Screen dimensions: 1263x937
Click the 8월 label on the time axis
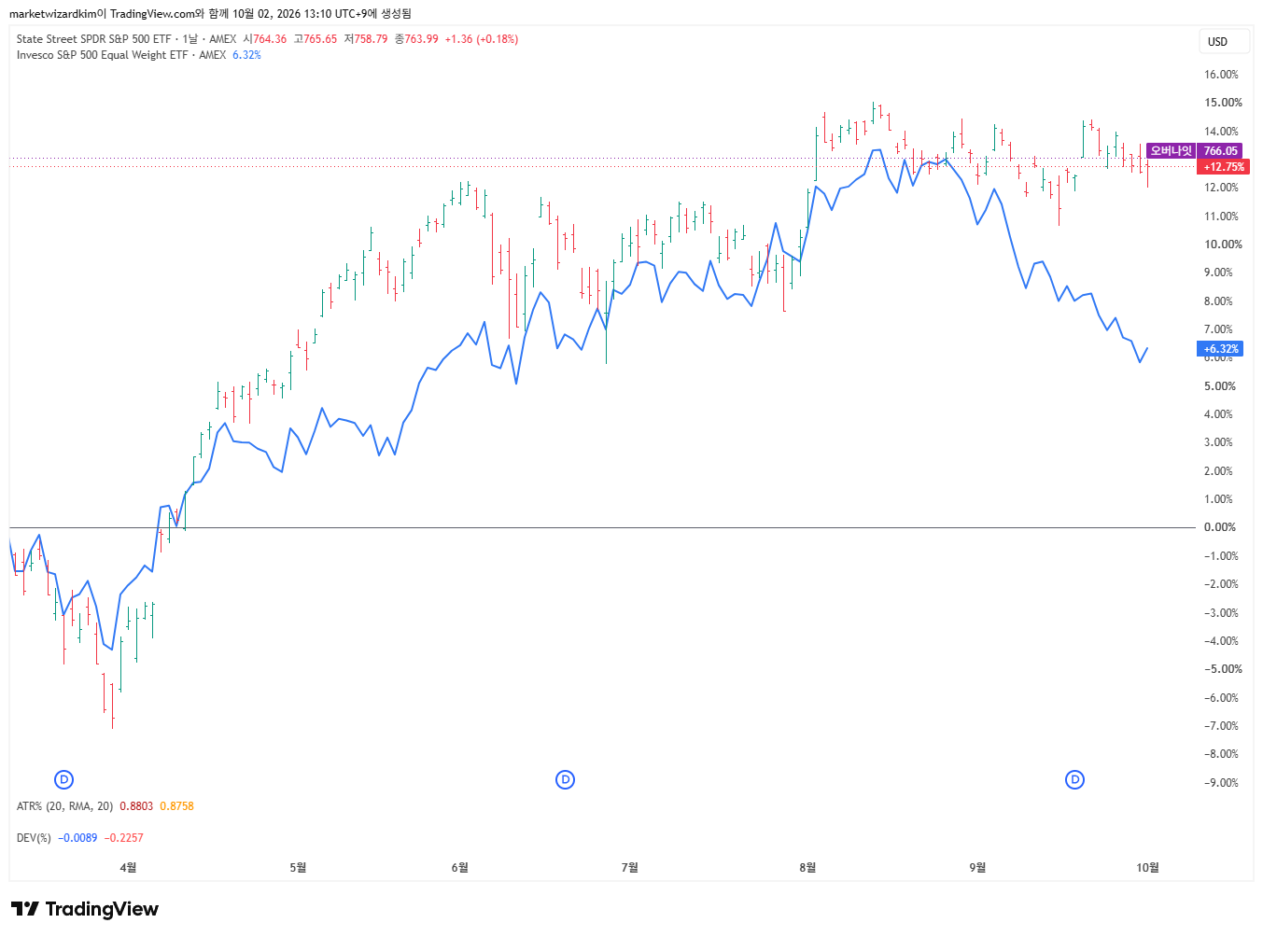click(807, 868)
